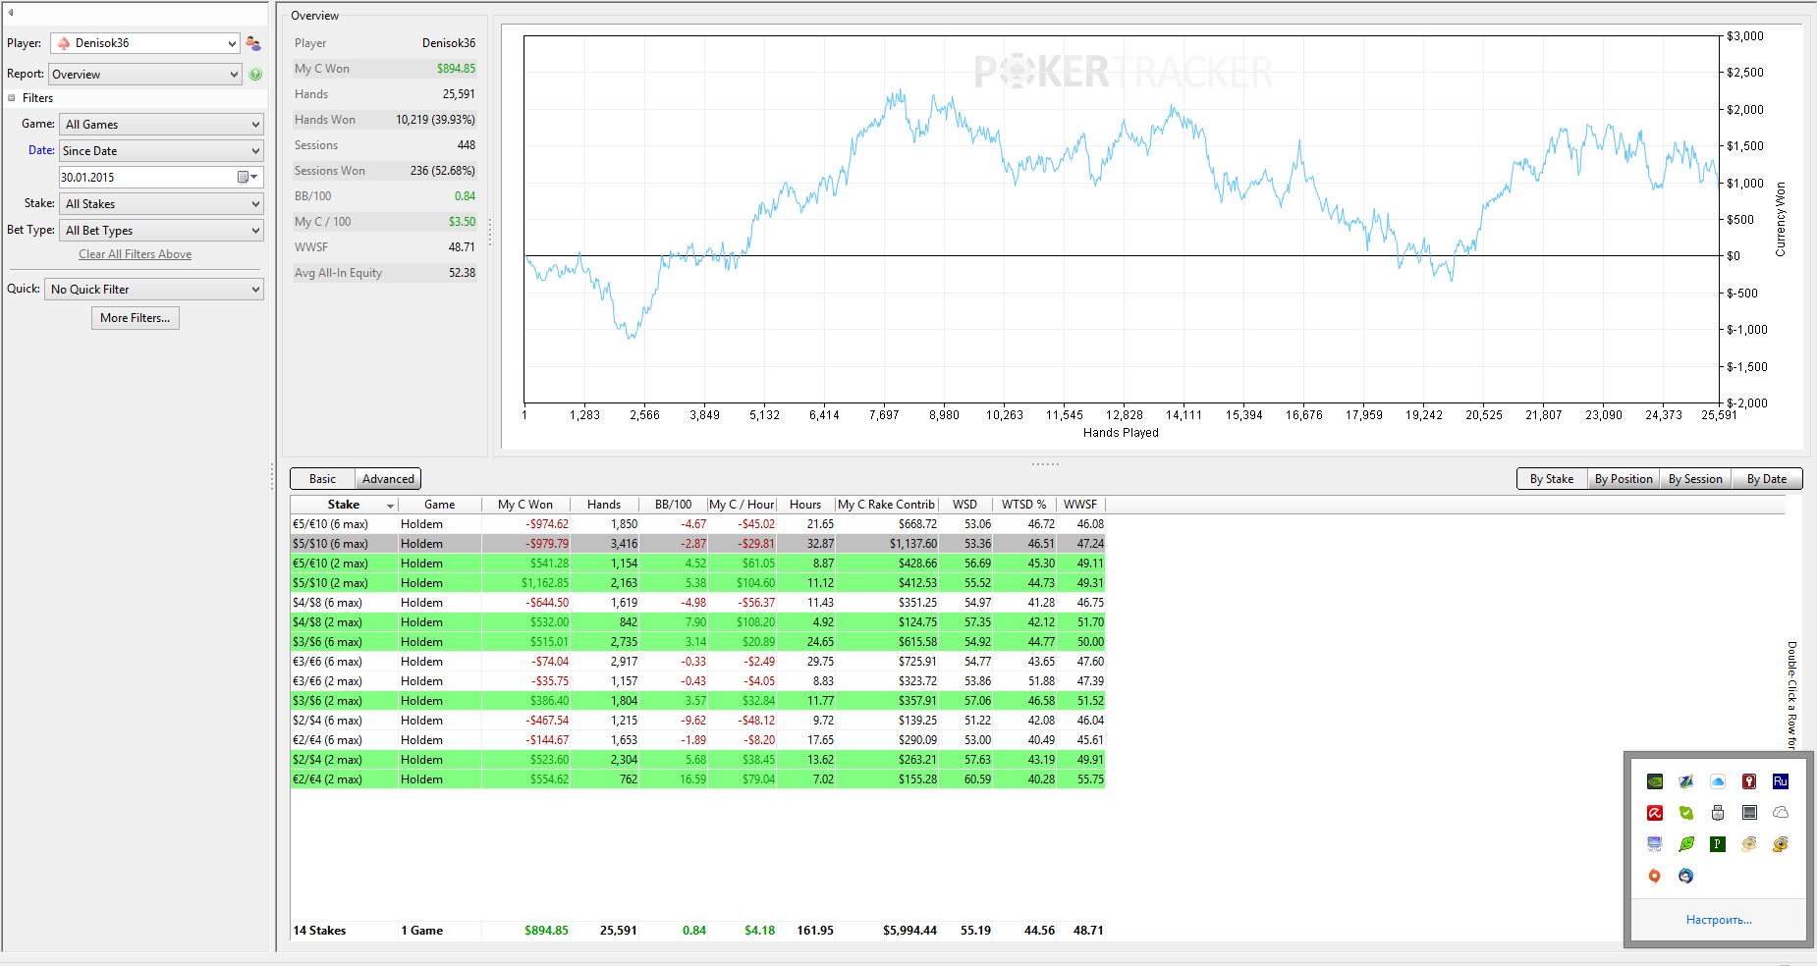Image resolution: width=1817 pixels, height=966 pixels.
Task: Collapse the sidebar with the left arrow
Action: 11,13
